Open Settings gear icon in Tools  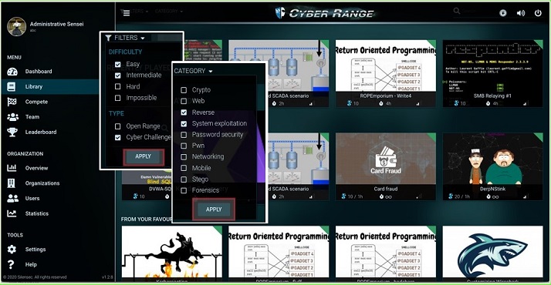click(x=12, y=250)
